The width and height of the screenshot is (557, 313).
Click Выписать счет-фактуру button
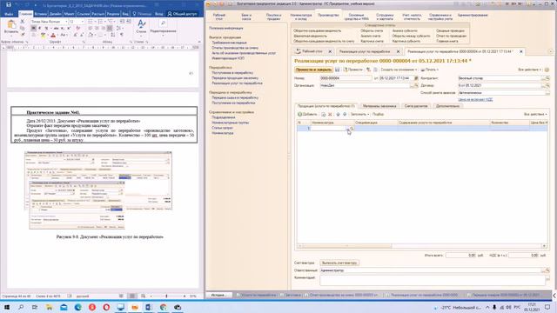tap(339, 263)
